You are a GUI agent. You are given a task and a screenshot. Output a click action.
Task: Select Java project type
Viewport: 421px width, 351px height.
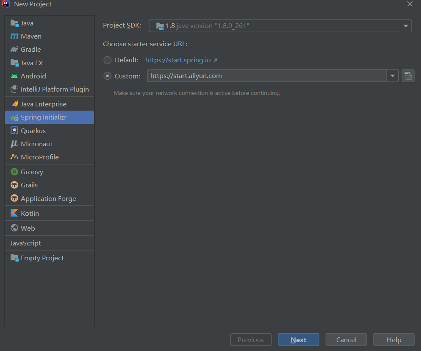click(x=50, y=23)
